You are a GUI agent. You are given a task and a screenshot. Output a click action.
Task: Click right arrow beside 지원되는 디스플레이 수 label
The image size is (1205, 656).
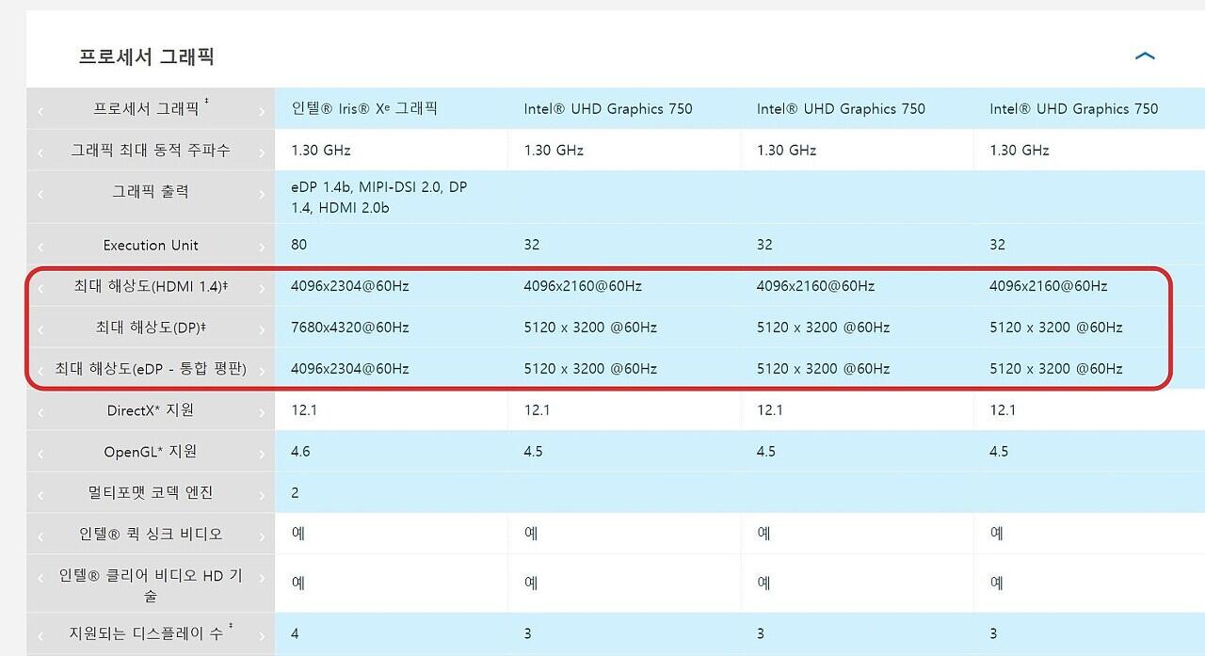262,636
